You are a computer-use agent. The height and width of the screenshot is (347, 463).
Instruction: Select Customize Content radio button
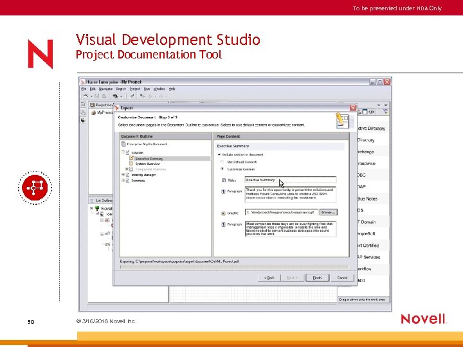[222, 169]
